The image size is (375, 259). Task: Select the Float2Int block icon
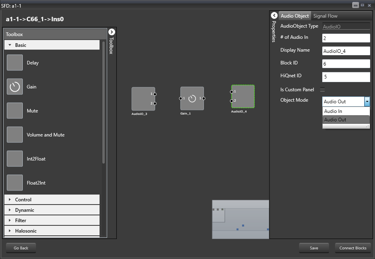(x=15, y=183)
